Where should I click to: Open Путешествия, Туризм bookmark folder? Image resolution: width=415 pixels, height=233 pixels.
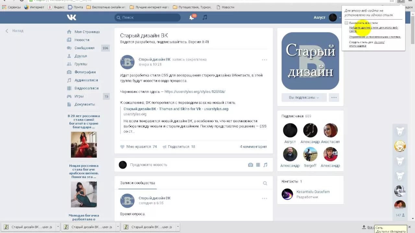[192, 7]
